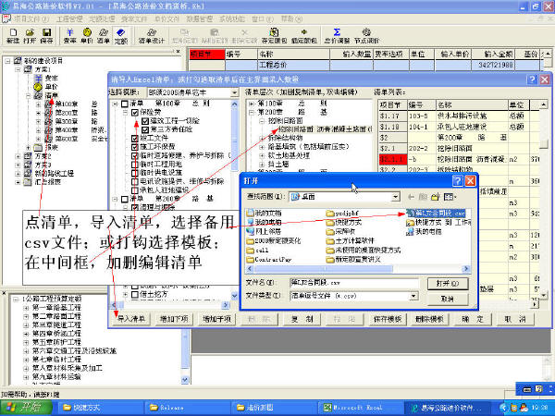555x416 pixels.
Task: Open the 费率文件 menu
Action: [134, 18]
